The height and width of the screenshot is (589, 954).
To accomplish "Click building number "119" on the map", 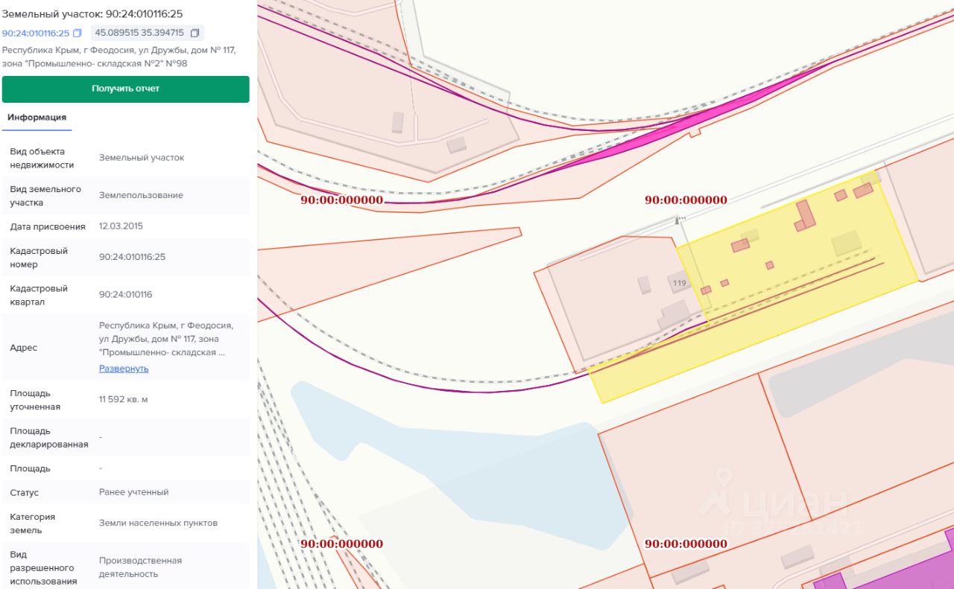I will click(679, 283).
